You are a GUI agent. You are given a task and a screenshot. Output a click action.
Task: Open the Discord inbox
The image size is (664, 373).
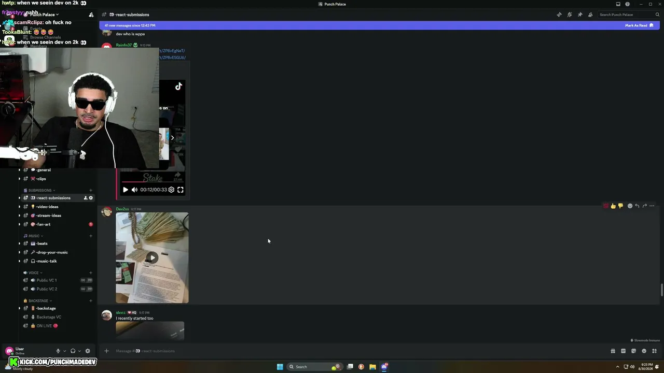(618, 4)
